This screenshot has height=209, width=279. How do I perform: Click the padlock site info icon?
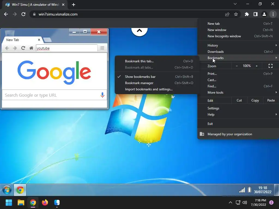pos(34,14)
